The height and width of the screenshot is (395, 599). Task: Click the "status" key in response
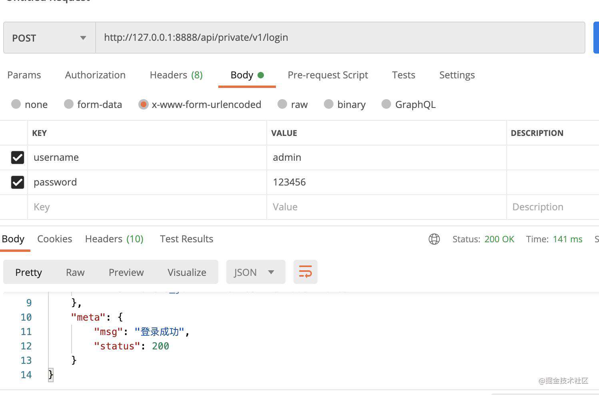[x=117, y=346]
